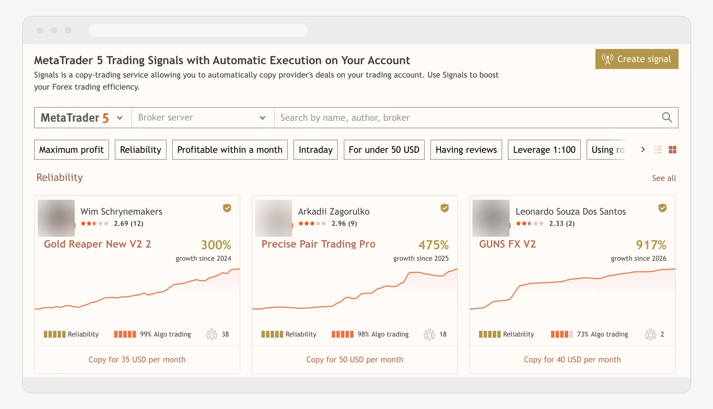
Task: Open the GUNS FX V2 signal
Action: [507, 244]
